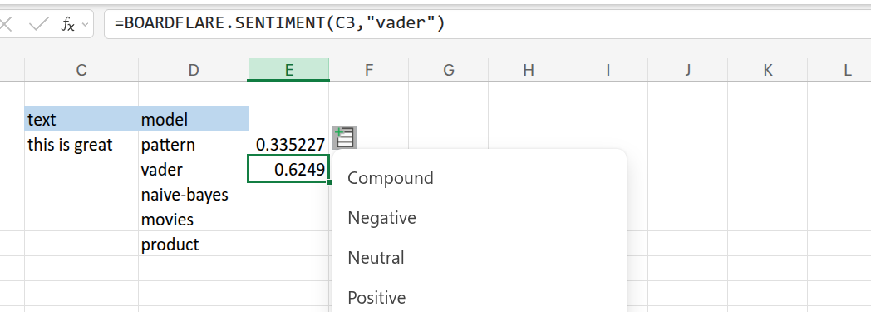The height and width of the screenshot is (312, 871).
Task: Click the cell with 'this is great'
Action: tap(81, 145)
